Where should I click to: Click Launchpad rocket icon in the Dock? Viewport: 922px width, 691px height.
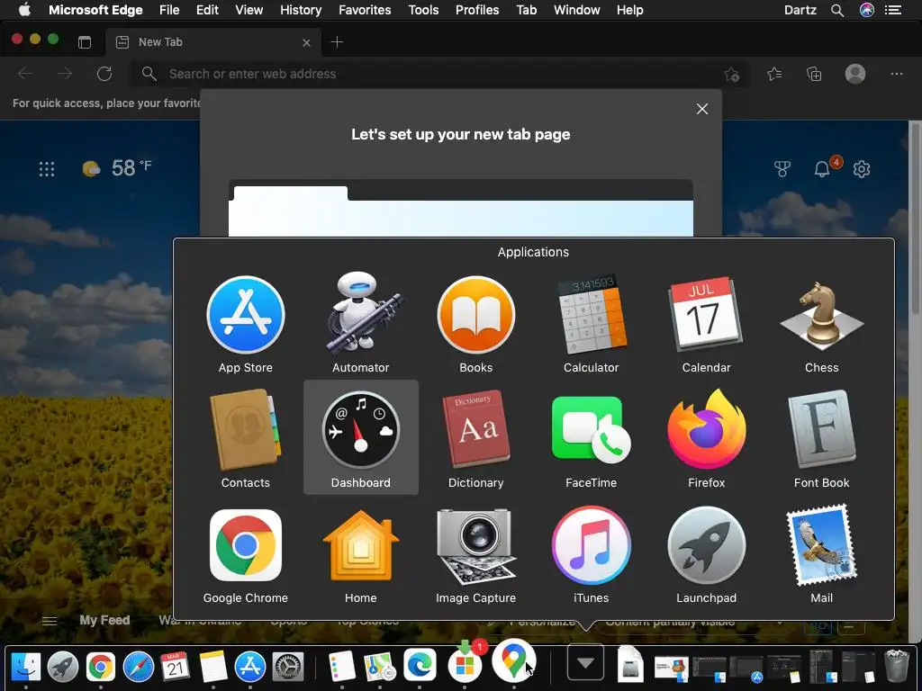coord(63,667)
